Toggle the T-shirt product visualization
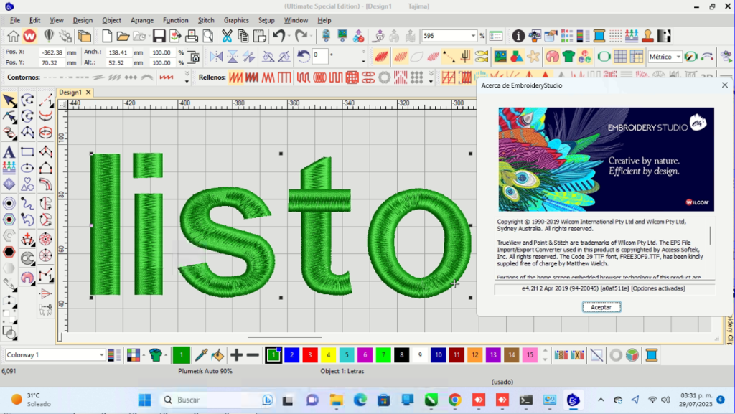735x414 pixels. [x=154, y=354]
